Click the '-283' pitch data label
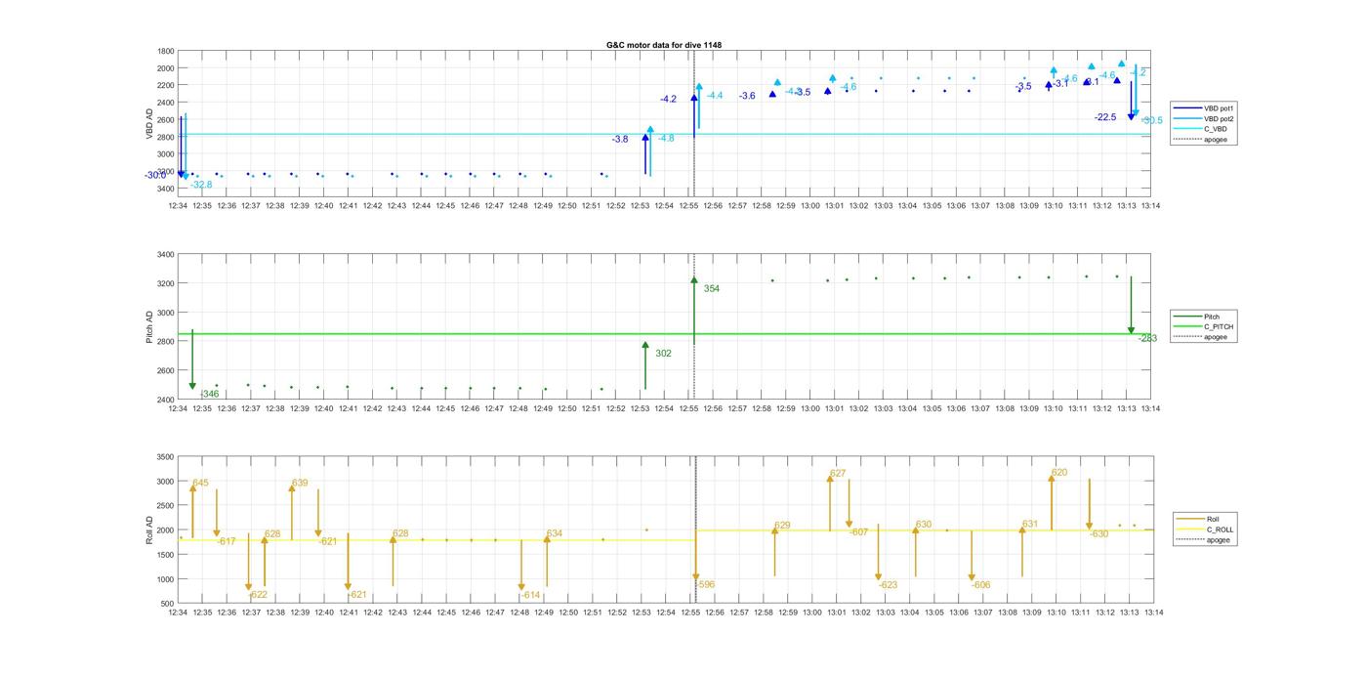Screen dimensions: 1367x677 [x=1147, y=339]
